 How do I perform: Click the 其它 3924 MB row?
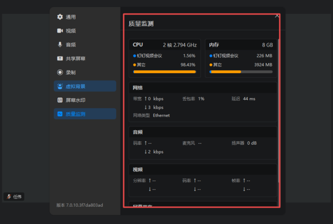[241, 65]
